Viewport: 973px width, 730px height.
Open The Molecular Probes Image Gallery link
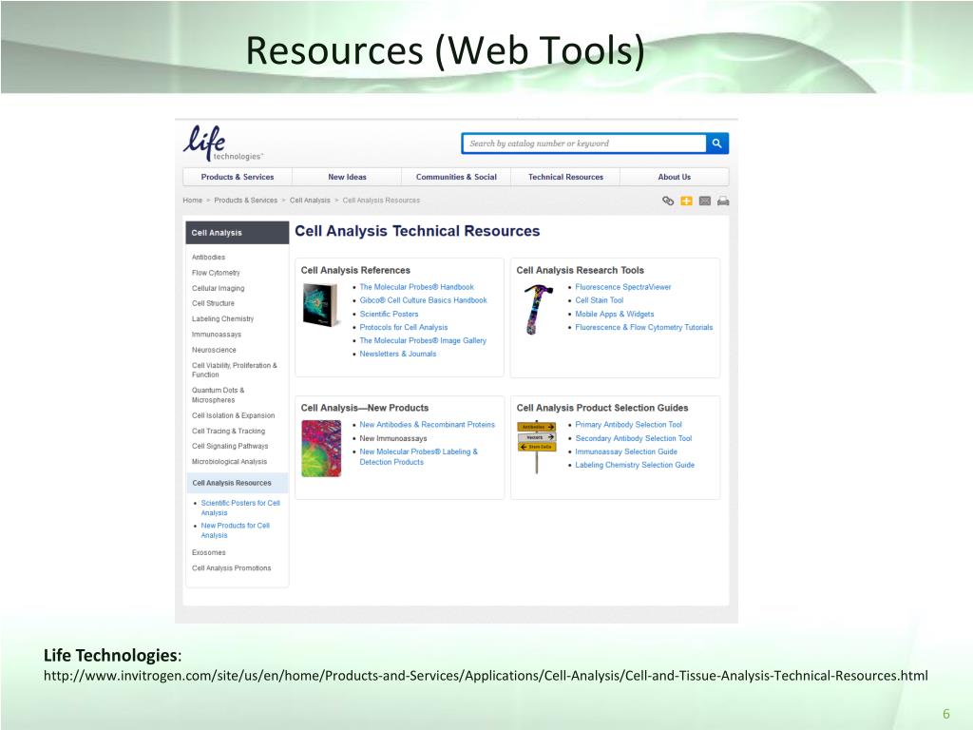[423, 340]
